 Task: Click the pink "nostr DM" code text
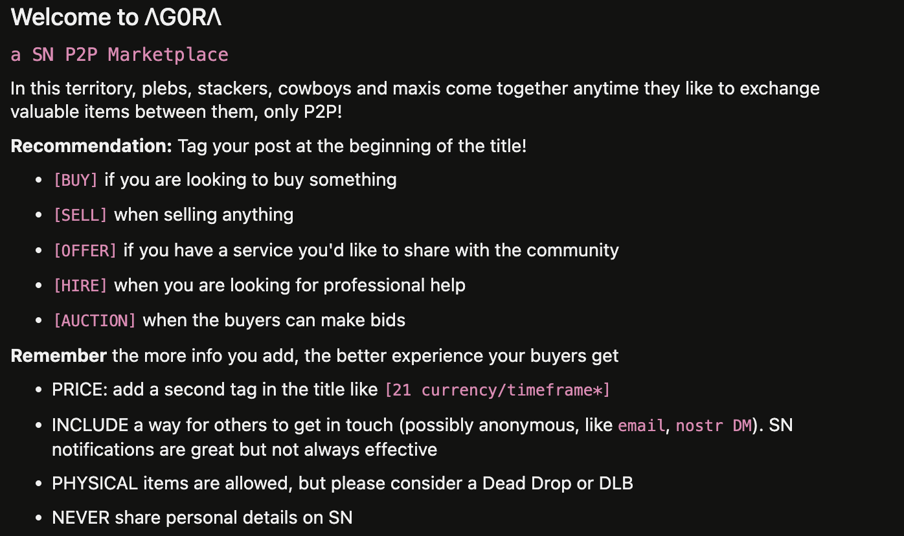click(x=714, y=426)
